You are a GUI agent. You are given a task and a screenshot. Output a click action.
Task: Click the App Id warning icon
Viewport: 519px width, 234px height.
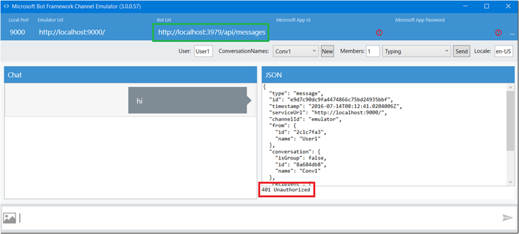[x=379, y=33]
